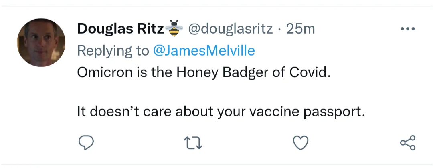
Task: Open the three-dot more options menu
Action: coord(408,29)
